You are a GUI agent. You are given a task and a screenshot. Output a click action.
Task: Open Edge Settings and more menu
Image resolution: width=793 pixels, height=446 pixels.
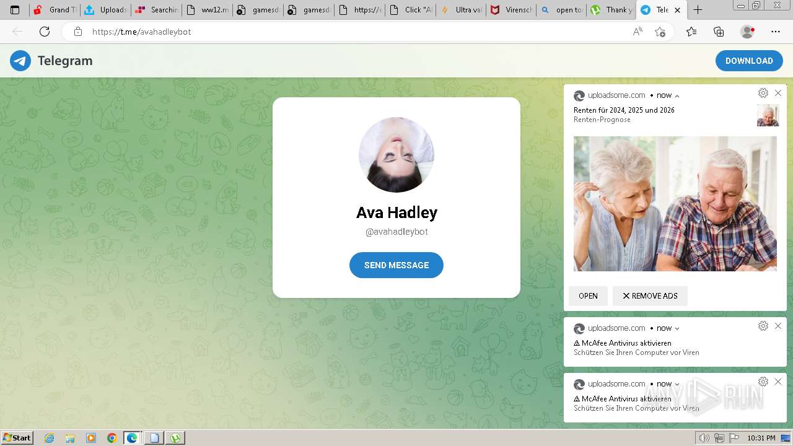coord(776,32)
